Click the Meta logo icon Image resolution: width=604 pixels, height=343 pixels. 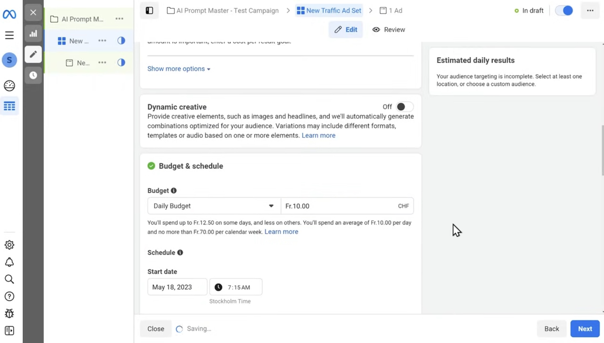9,14
